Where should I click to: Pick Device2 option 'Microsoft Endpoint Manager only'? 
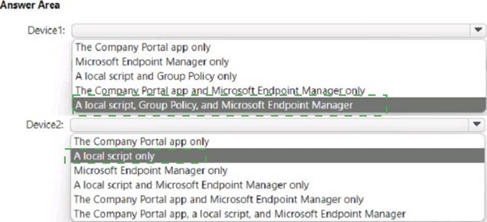pos(151,170)
